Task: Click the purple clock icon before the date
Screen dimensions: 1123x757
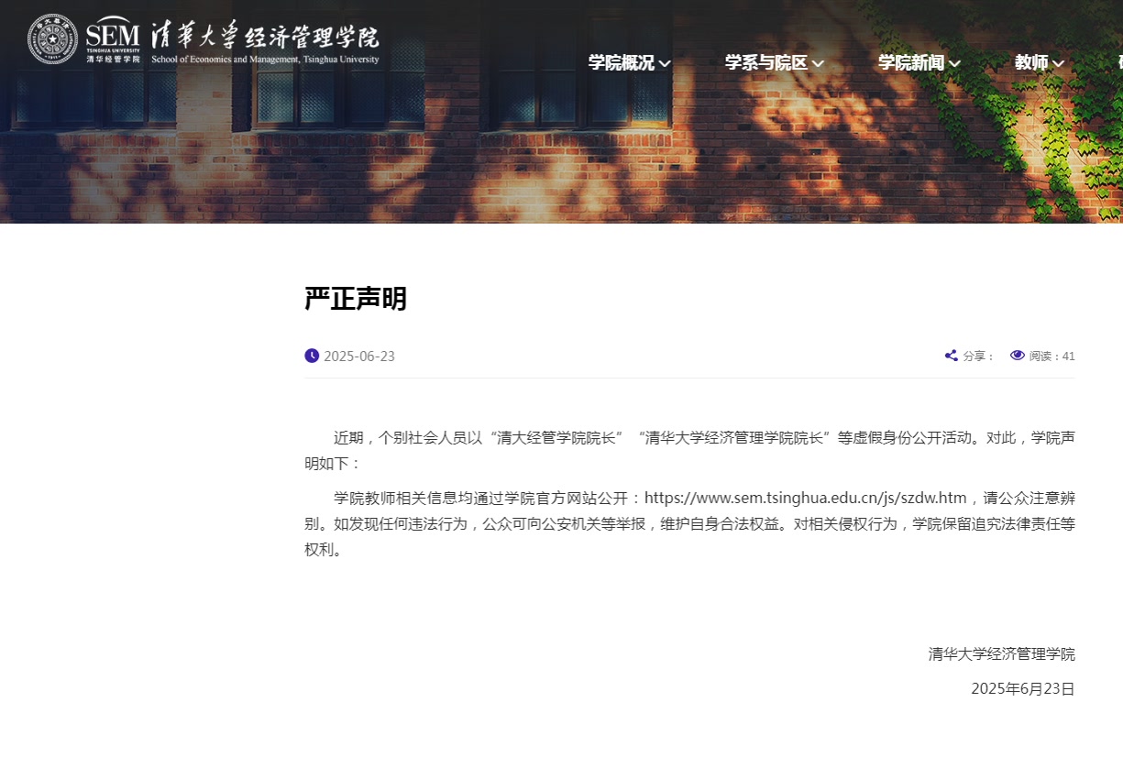Action: [x=312, y=356]
